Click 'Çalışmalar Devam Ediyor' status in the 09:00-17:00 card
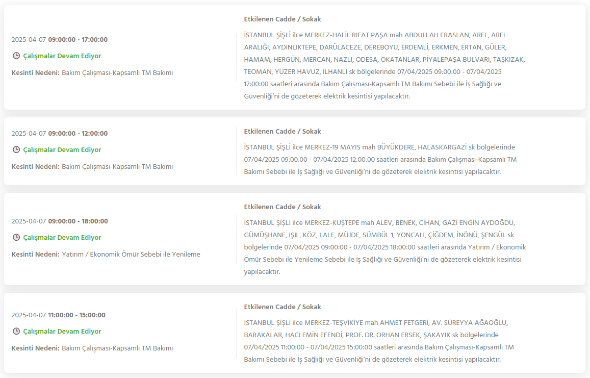Image resolution: width=590 pixels, height=378 pixels. pyautogui.click(x=62, y=56)
